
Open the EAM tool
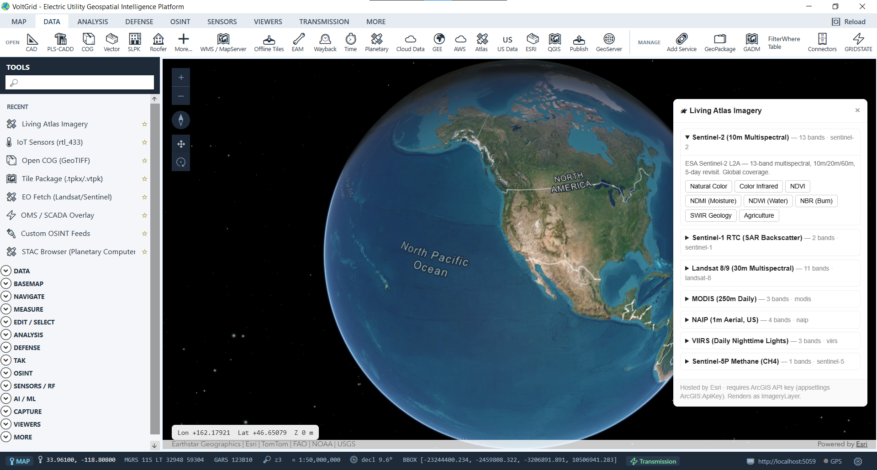(x=298, y=42)
